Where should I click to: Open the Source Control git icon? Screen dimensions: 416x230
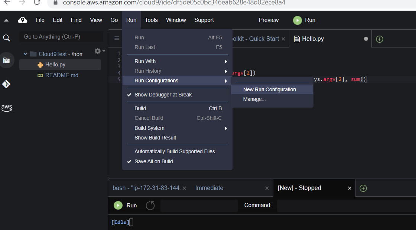[6, 84]
